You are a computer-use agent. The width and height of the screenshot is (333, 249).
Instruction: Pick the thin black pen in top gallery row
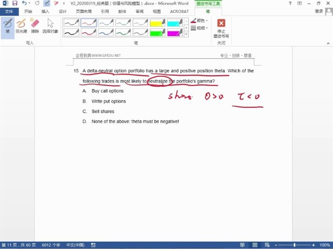(71, 23)
